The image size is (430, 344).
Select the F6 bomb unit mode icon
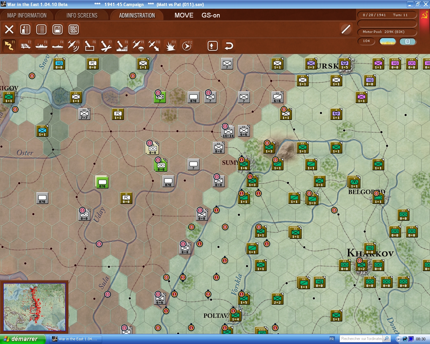pyautogui.click(x=90, y=46)
